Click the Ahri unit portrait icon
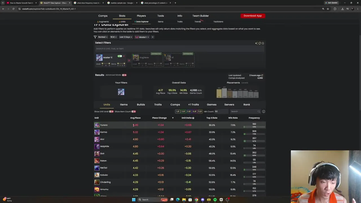 pyautogui.click(x=97, y=139)
